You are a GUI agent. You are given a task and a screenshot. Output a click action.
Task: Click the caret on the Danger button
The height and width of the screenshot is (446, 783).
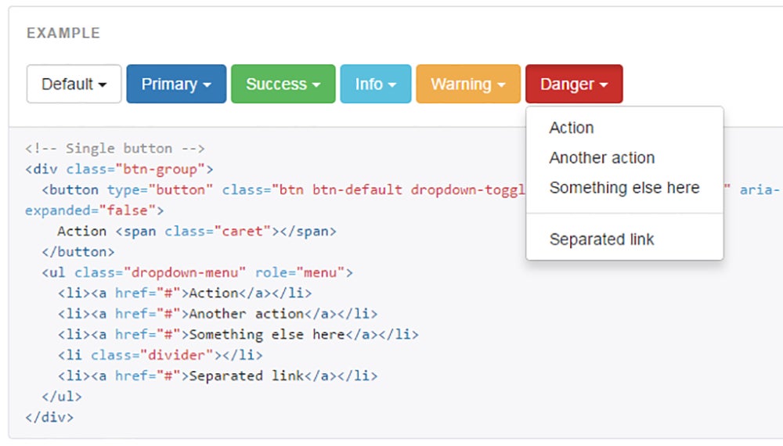click(x=604, y=85)
